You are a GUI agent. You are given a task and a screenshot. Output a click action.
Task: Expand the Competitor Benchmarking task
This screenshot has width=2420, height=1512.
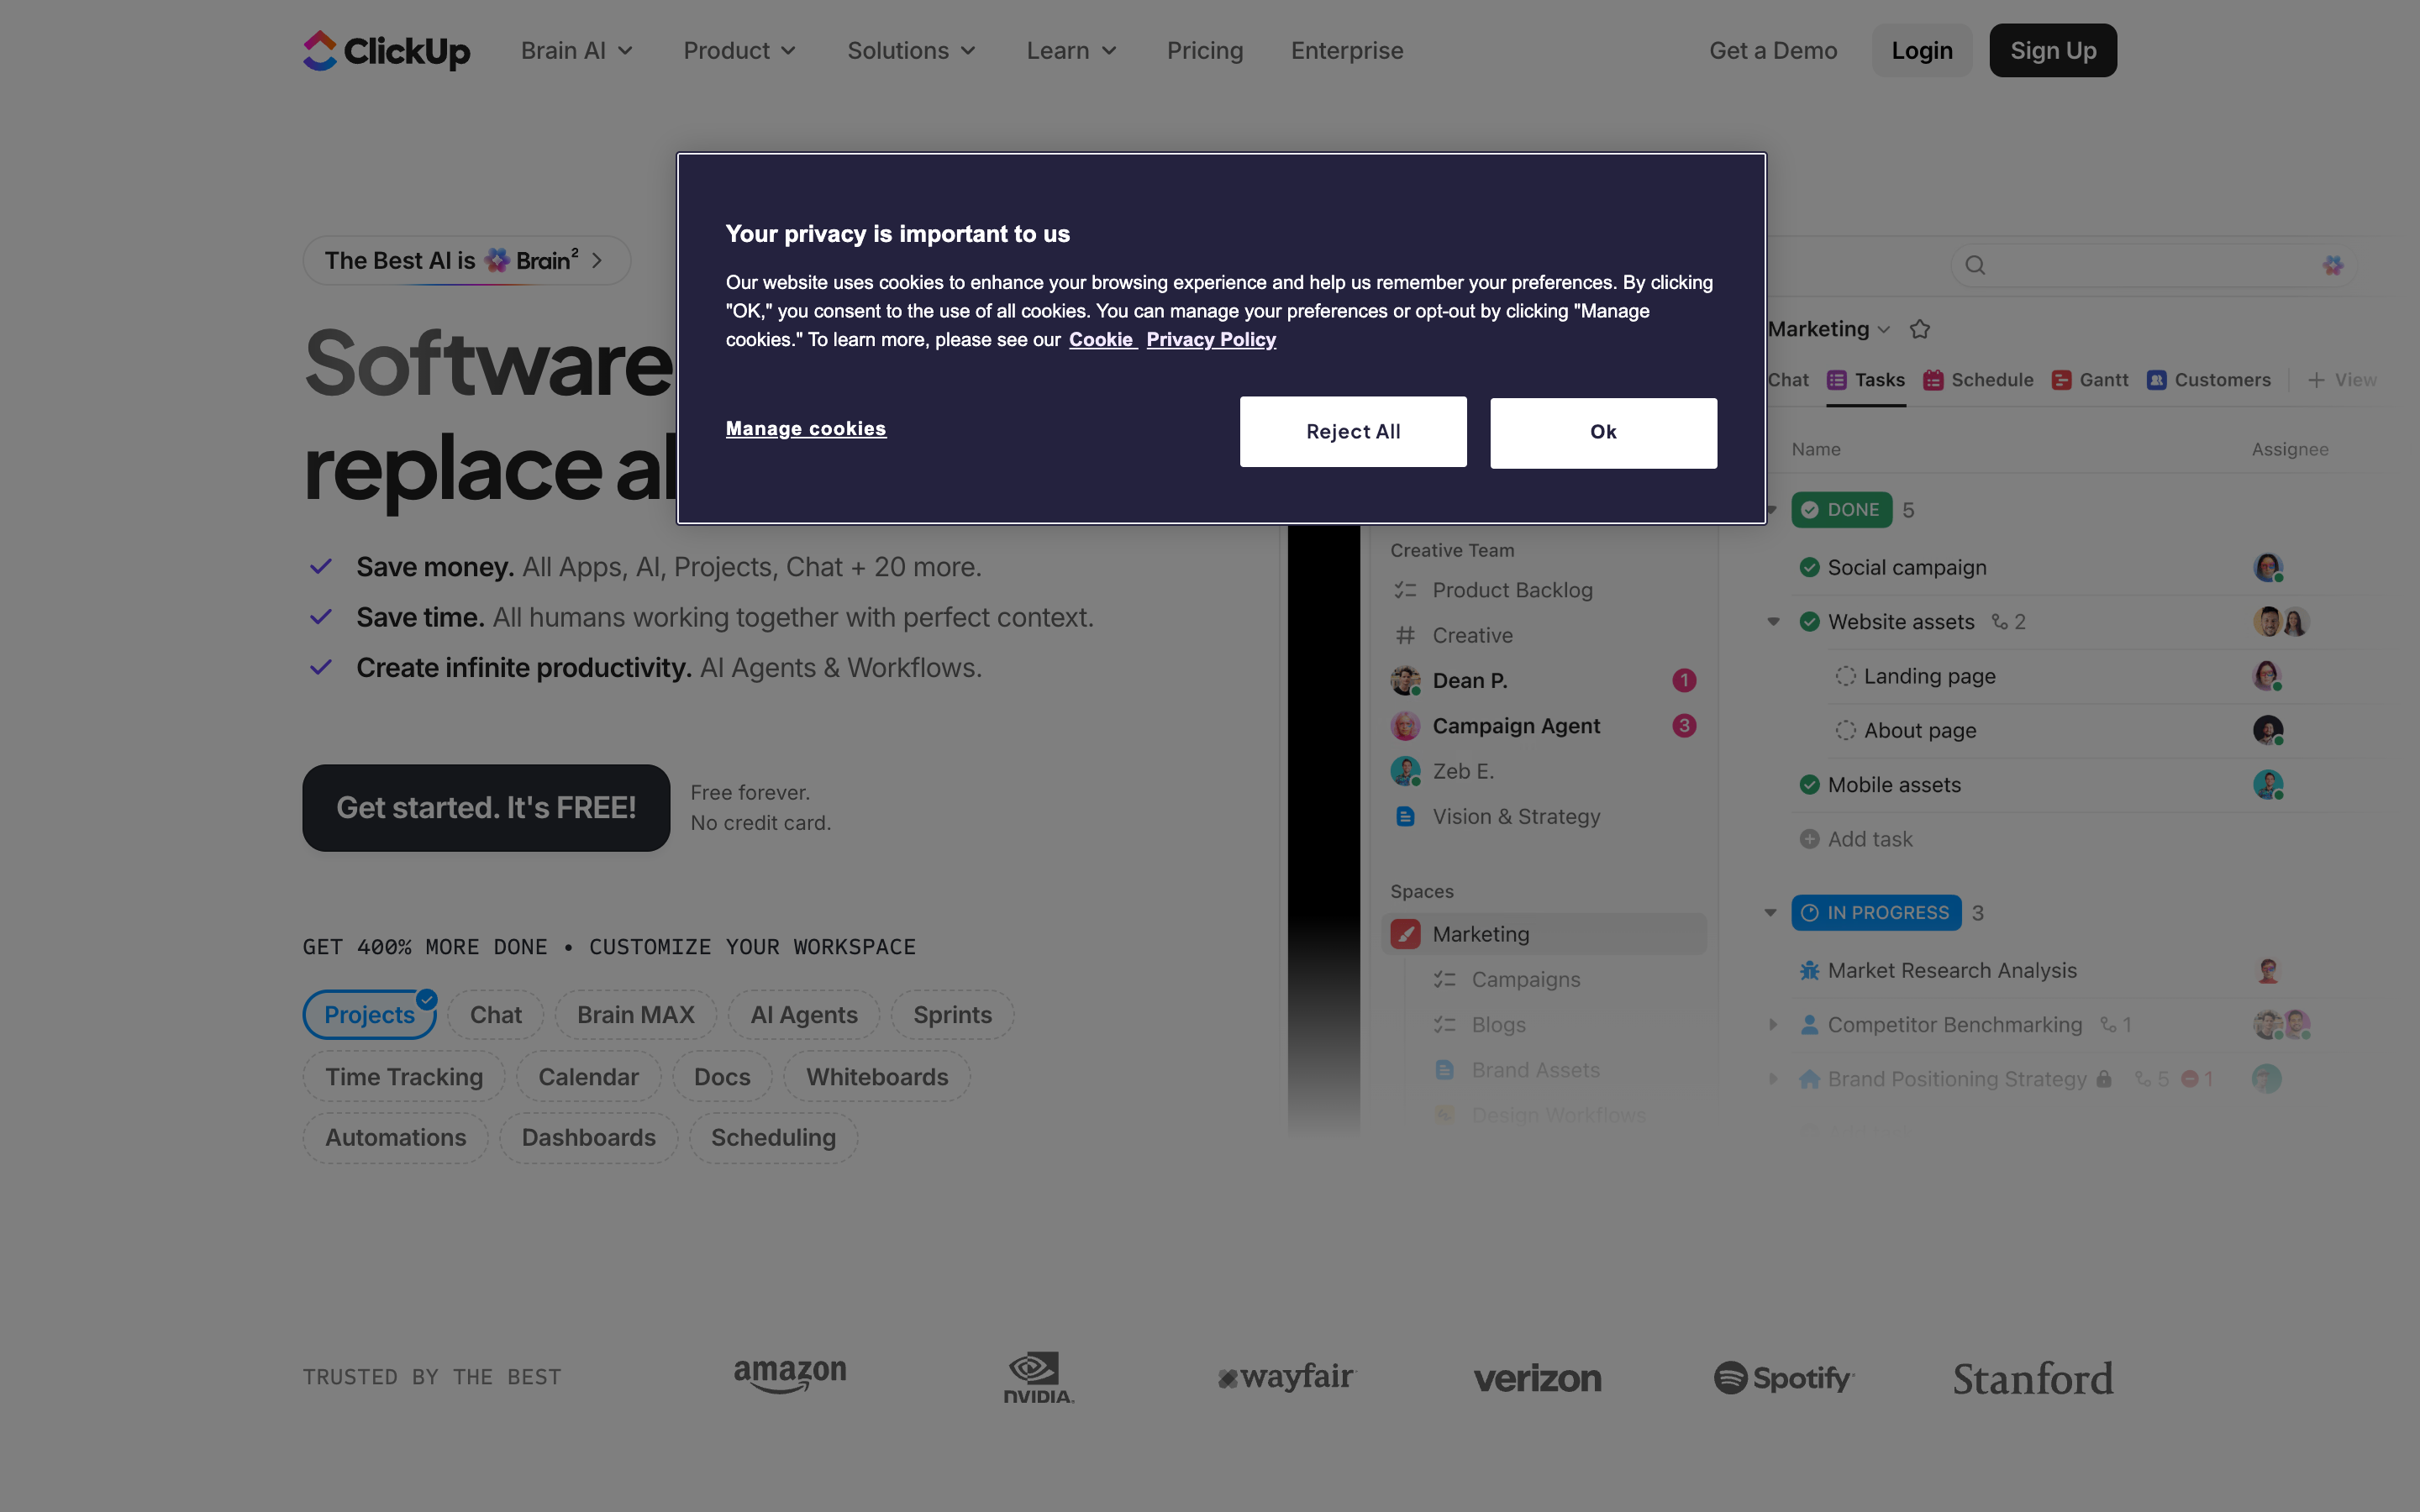pos(1773,1024)
